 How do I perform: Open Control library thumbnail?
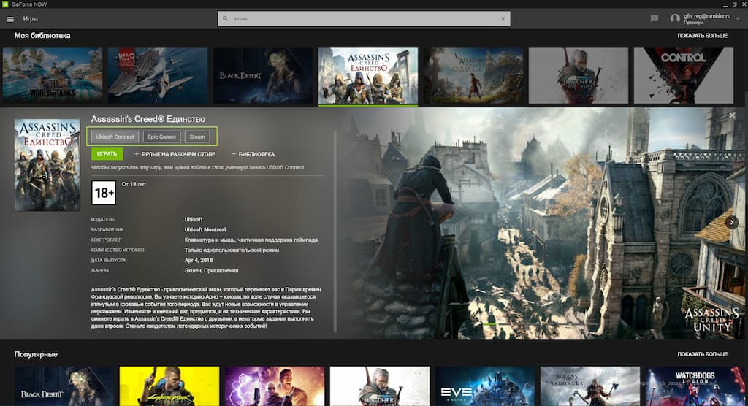(x=684, y=75)
